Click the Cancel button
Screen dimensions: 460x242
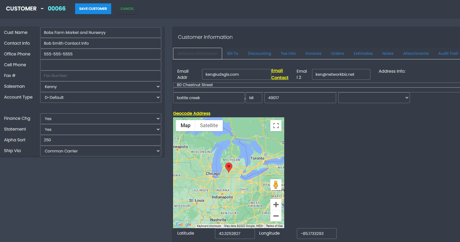127,9
